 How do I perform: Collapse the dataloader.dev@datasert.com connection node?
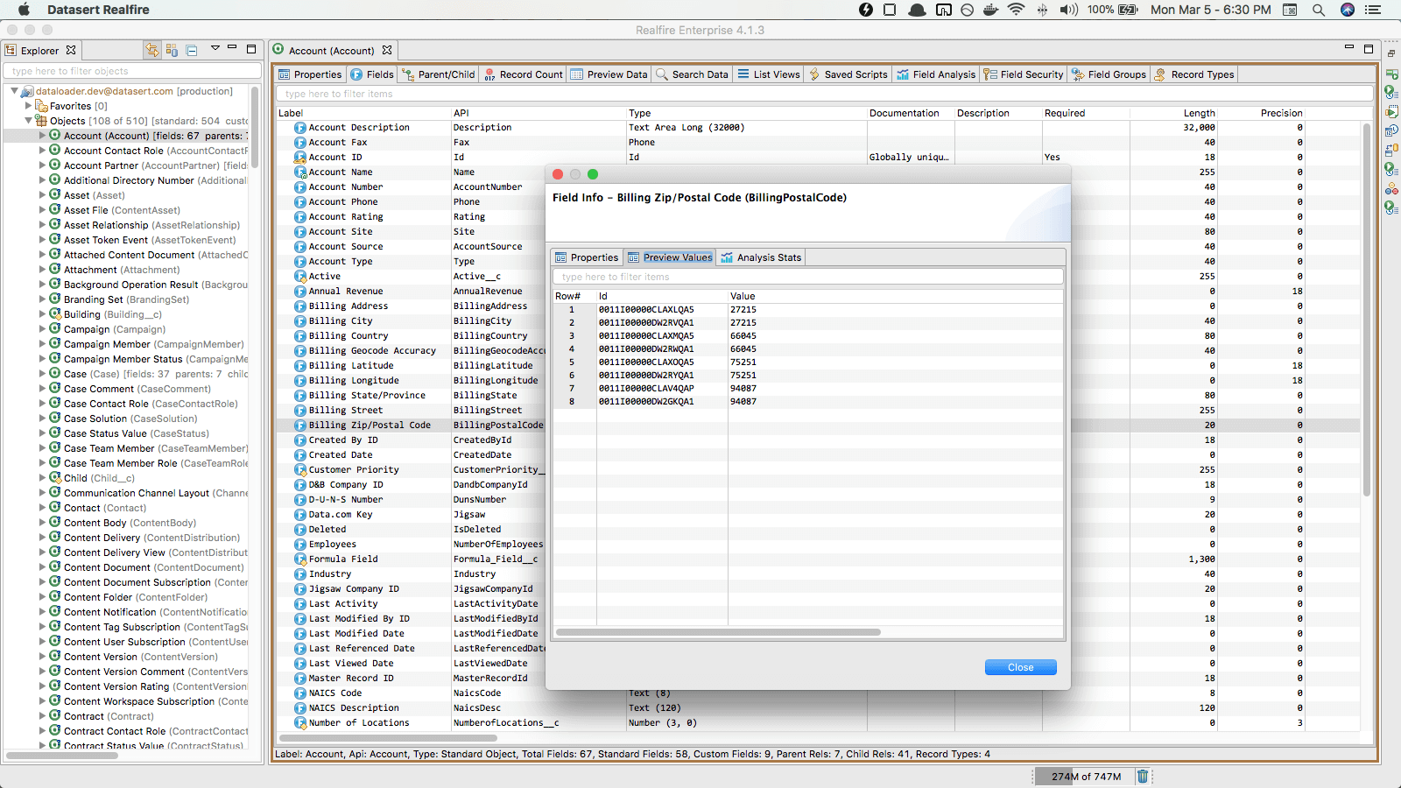(15, 91)
